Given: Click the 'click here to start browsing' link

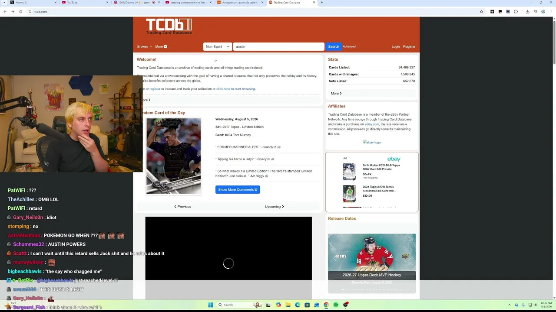Looking at the screenshot, I should click(235, 89).
